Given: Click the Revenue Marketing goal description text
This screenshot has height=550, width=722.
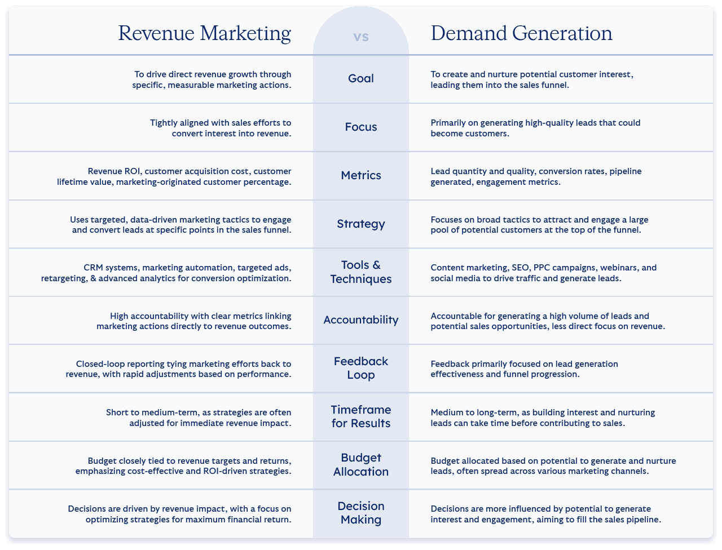Looking at the screenshot, I should tap(212, 79).
